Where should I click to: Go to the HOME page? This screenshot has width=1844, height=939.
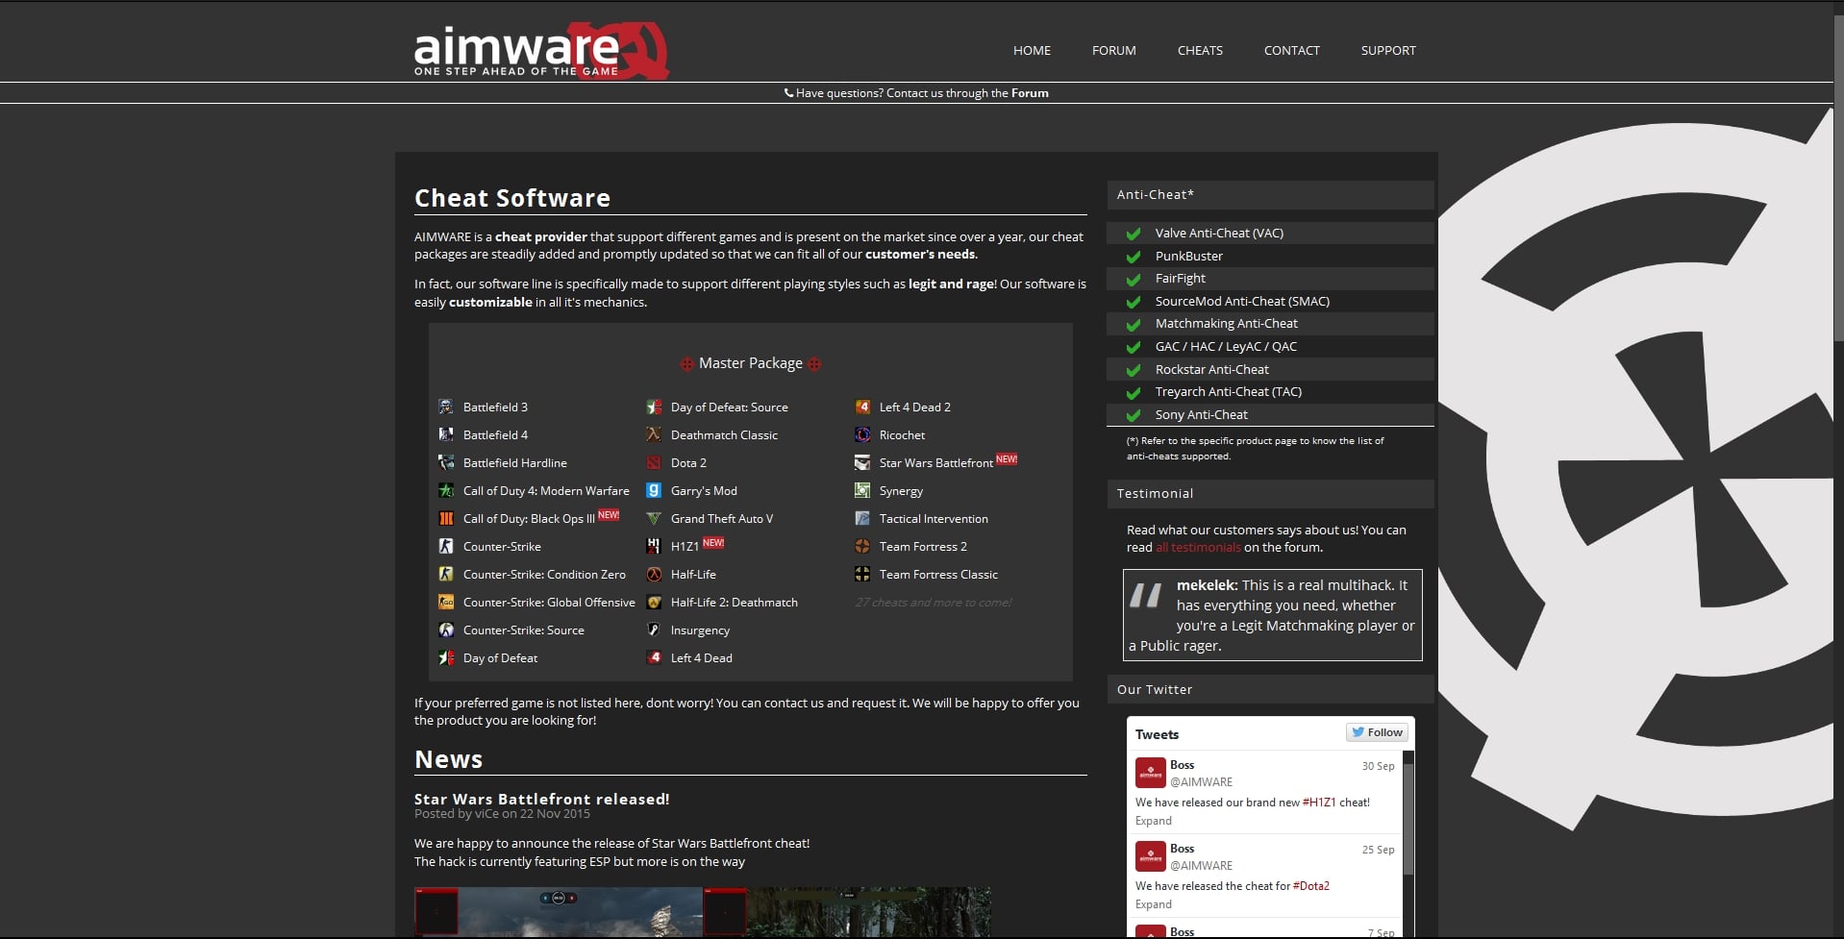[1032, 50]
